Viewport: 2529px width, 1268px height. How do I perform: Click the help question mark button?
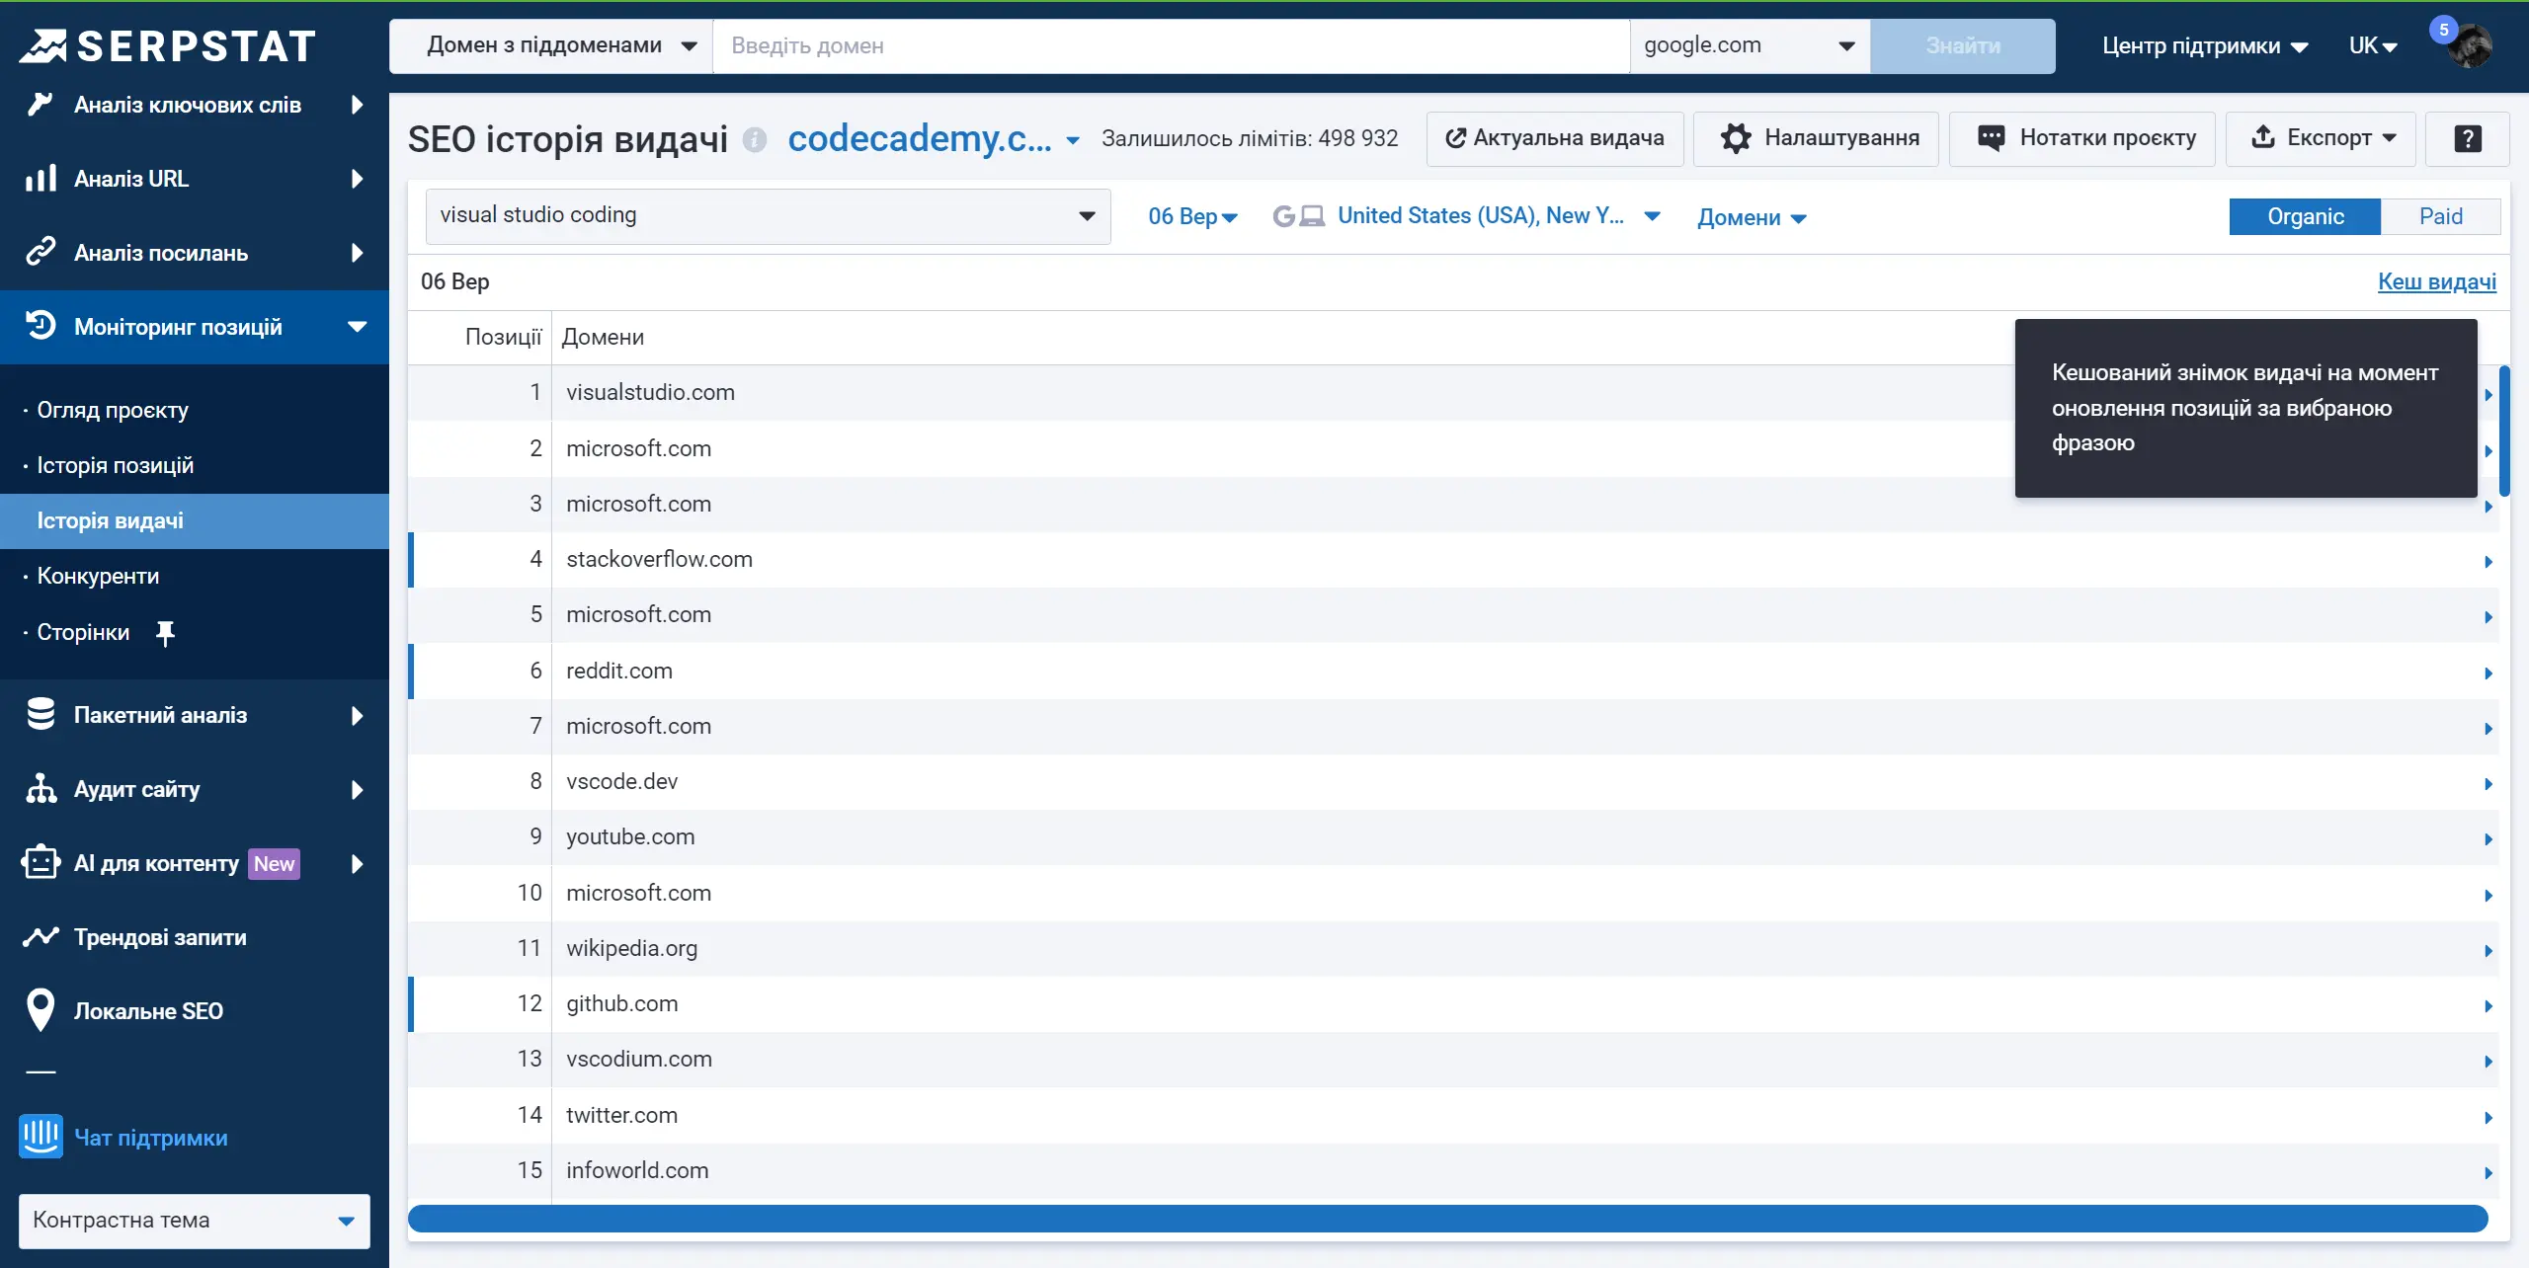2467,138
